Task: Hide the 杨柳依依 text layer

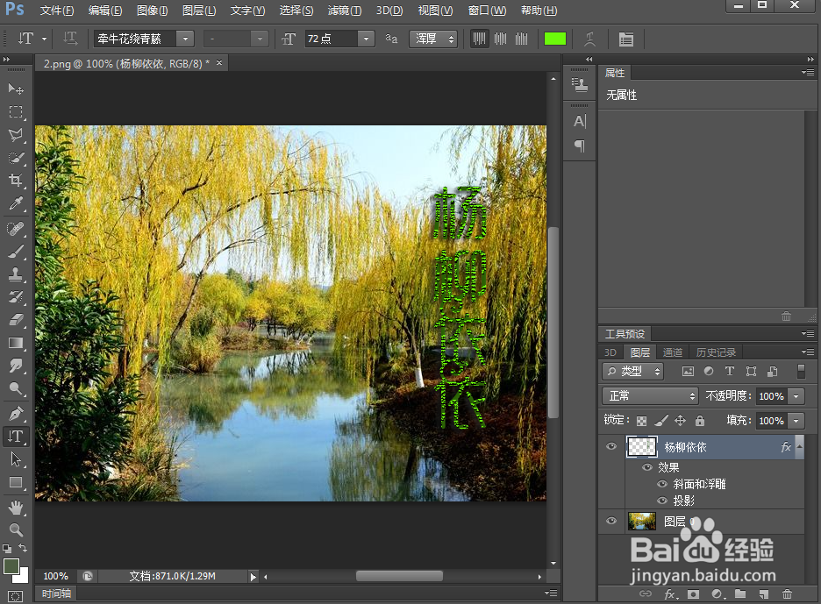Action: coord(611,446)
